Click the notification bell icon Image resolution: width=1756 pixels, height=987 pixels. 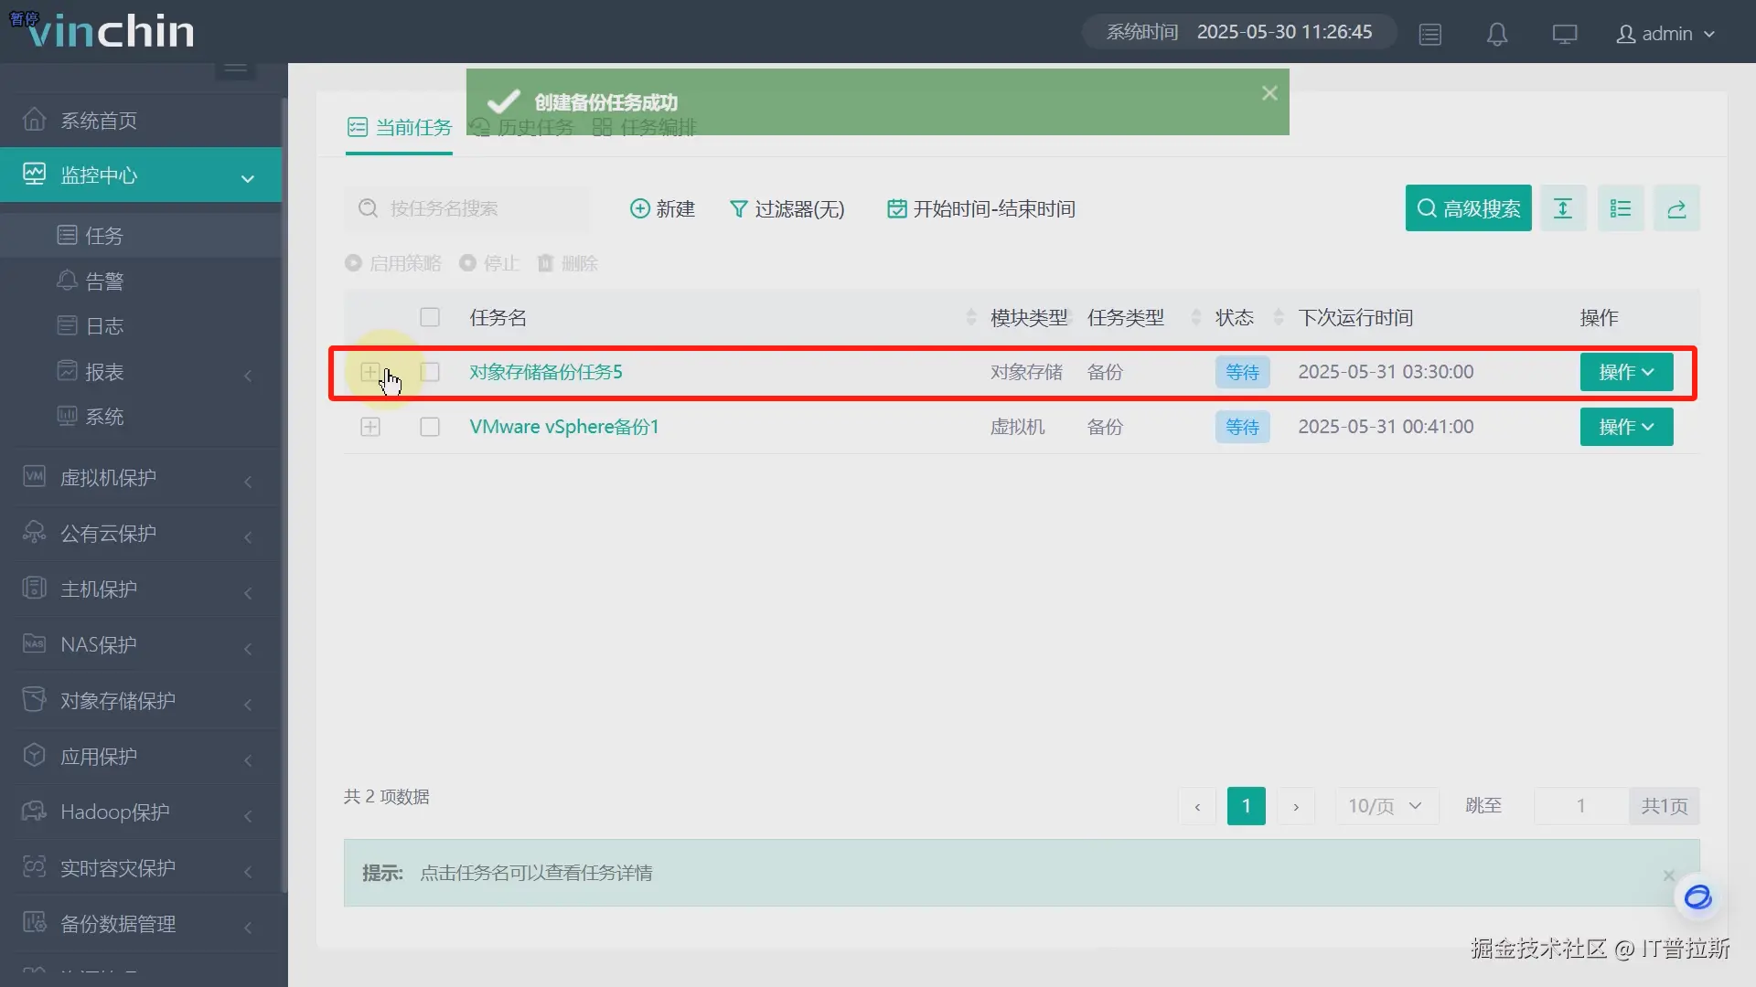click(1496, 34)
